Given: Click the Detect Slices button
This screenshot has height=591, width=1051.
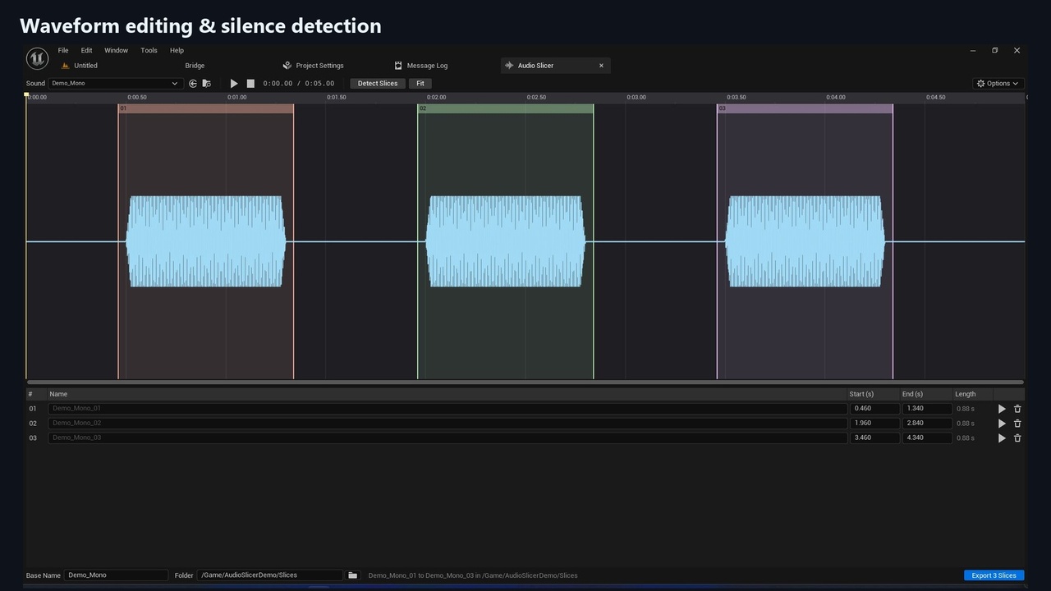Looking at the screenshot, I should 378,83.
